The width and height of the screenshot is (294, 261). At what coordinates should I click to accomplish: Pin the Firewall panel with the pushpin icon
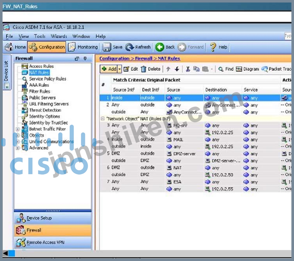(x=85, y=58)
